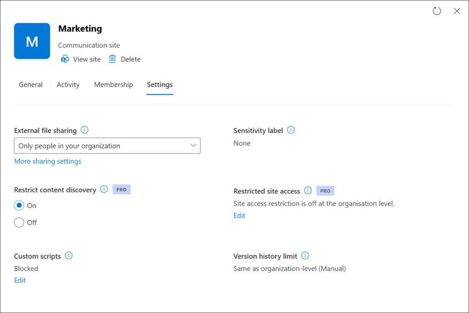Click info icon beside External file sharing
Screen dimensions: 469x313
84,130
